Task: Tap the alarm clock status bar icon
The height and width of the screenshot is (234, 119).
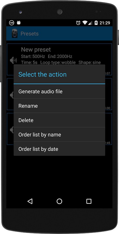Action: click(x=78, y=23)
